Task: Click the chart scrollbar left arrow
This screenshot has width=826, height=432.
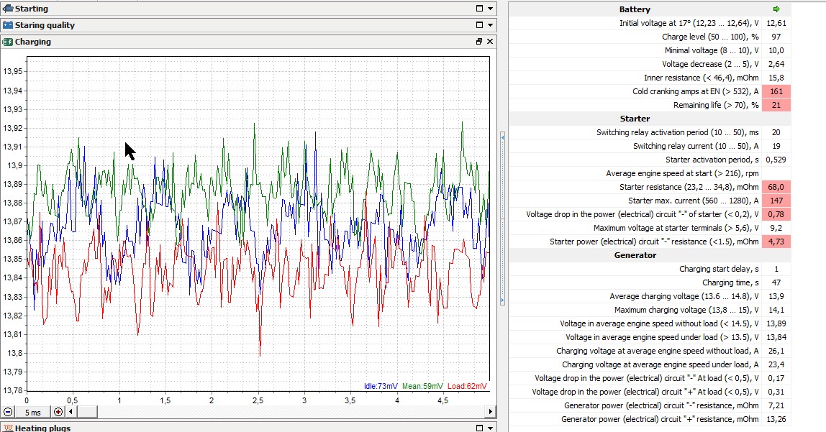Action: tap(71, 411)
